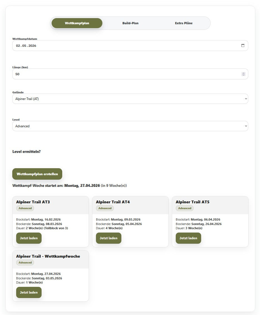Click the Blockstart date Montag, 09.03.2026
This screenshot has width=260, height=315.
[126, 219]
